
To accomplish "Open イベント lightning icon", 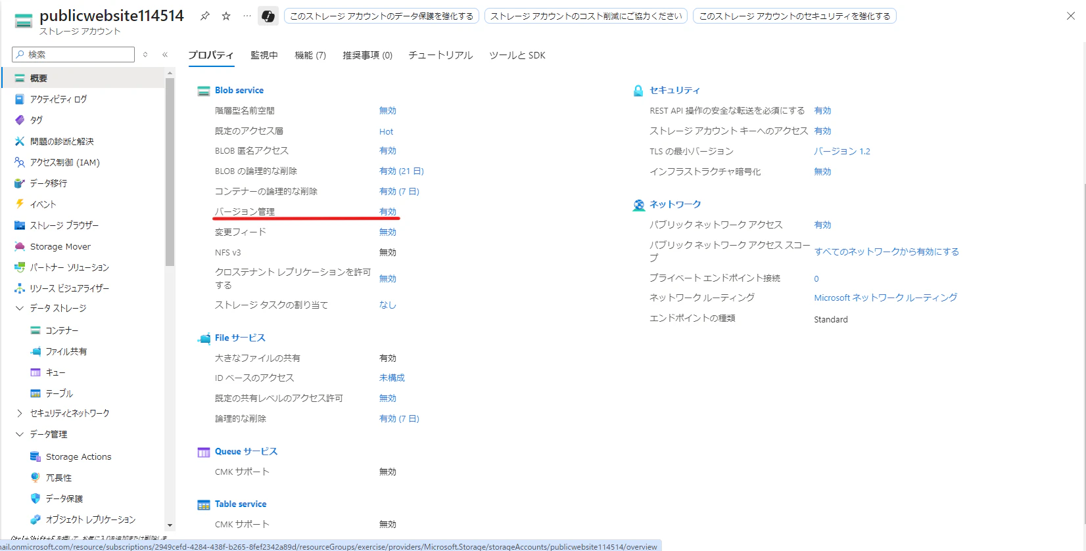I will pos(20,204).
